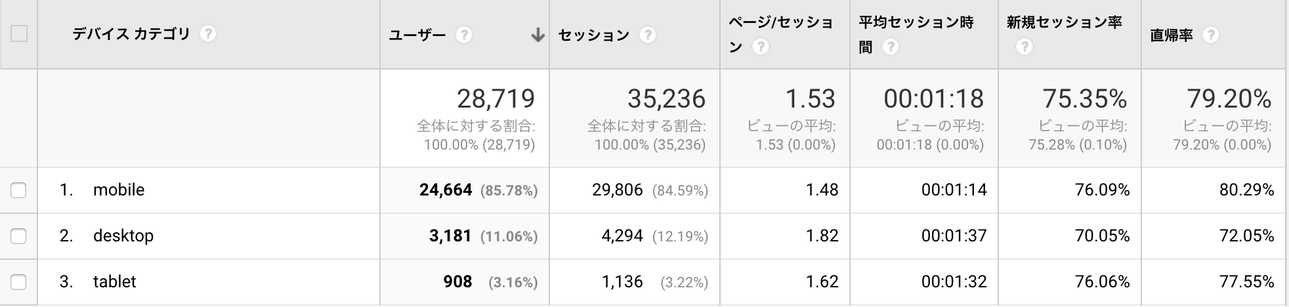This screenshot has width=1289, height=307.
Task: Check the mobile row checkbox
Action: pos(19,190)
